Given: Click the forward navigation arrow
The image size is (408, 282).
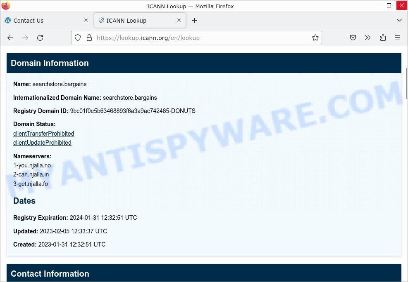Looking at the screenshot, I should (x=25, y=38).
